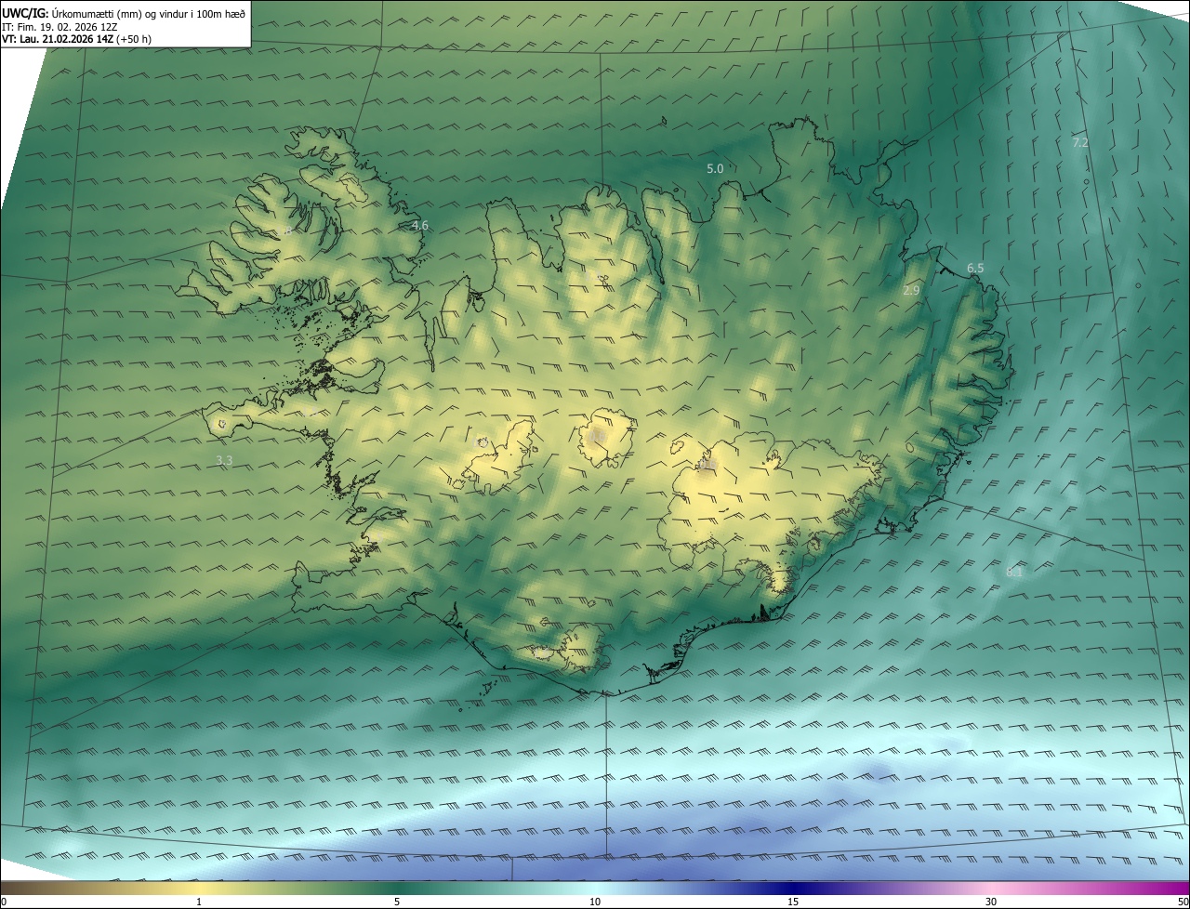
Task: Click the 7.2 value in the northeast sea
Action: (1080, 142)
